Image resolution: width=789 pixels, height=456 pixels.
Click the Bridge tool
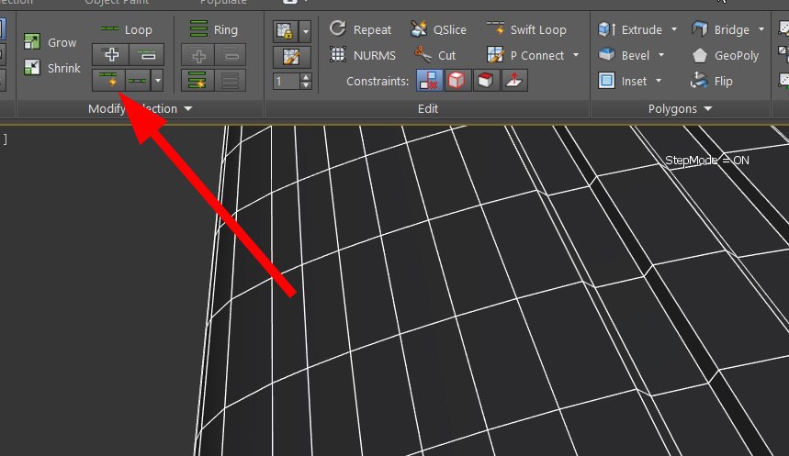[x=720, y=29]
